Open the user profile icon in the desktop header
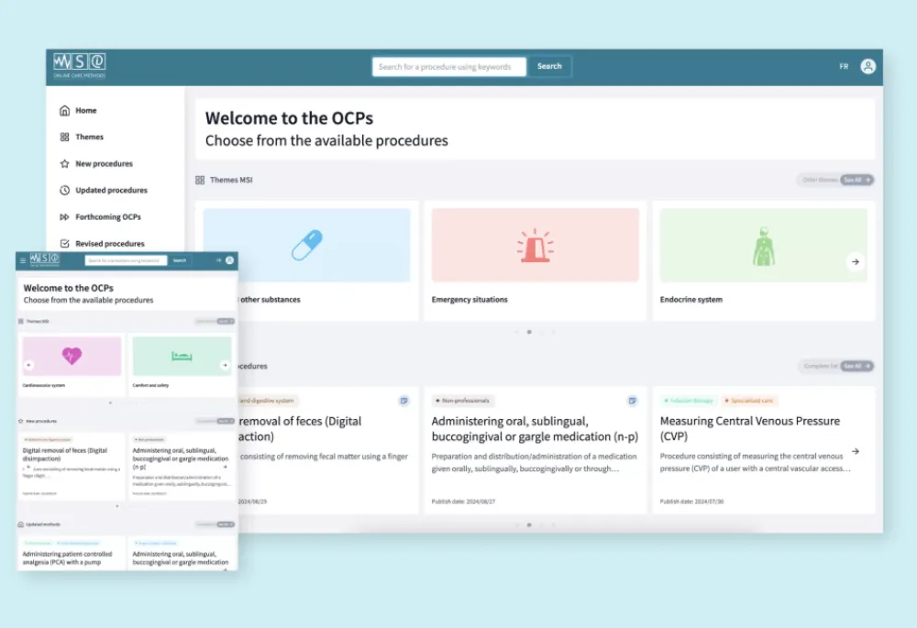 (867, 67)
